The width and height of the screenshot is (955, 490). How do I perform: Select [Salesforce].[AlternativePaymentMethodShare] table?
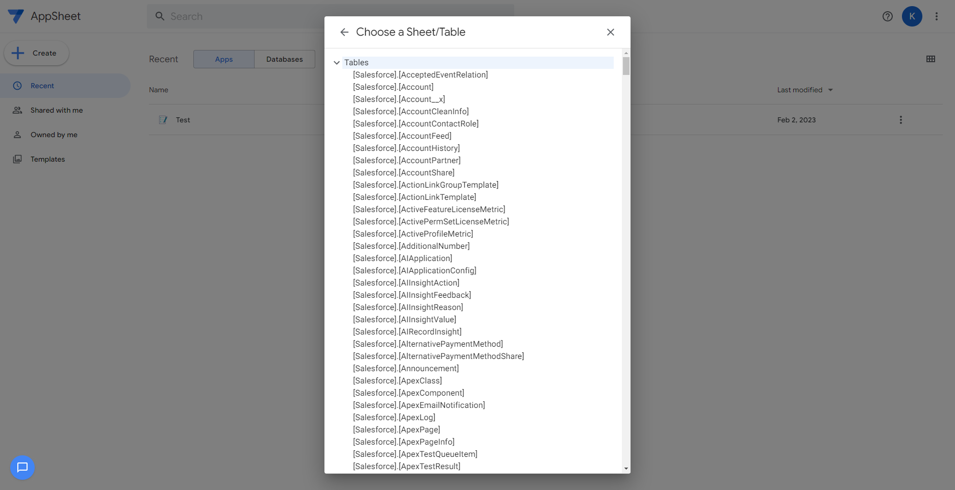439,356
